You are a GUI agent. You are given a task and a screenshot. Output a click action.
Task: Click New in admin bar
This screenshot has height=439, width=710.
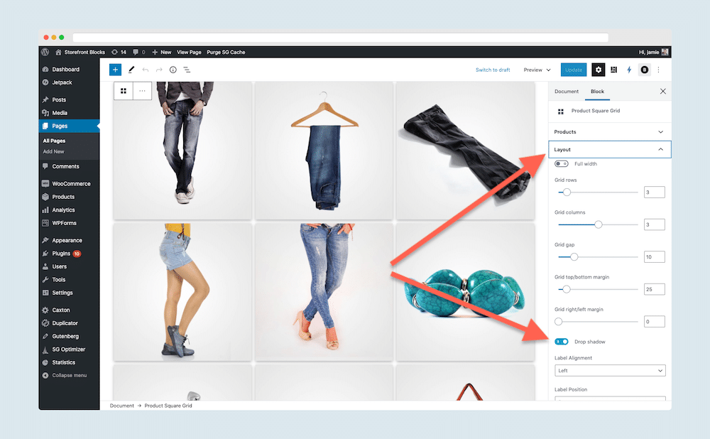(x=162, y=52)
